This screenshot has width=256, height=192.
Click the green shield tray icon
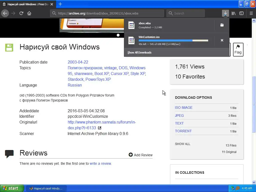tap(233, 188)
